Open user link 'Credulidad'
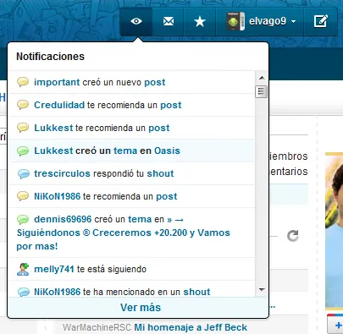 [59, 105]
